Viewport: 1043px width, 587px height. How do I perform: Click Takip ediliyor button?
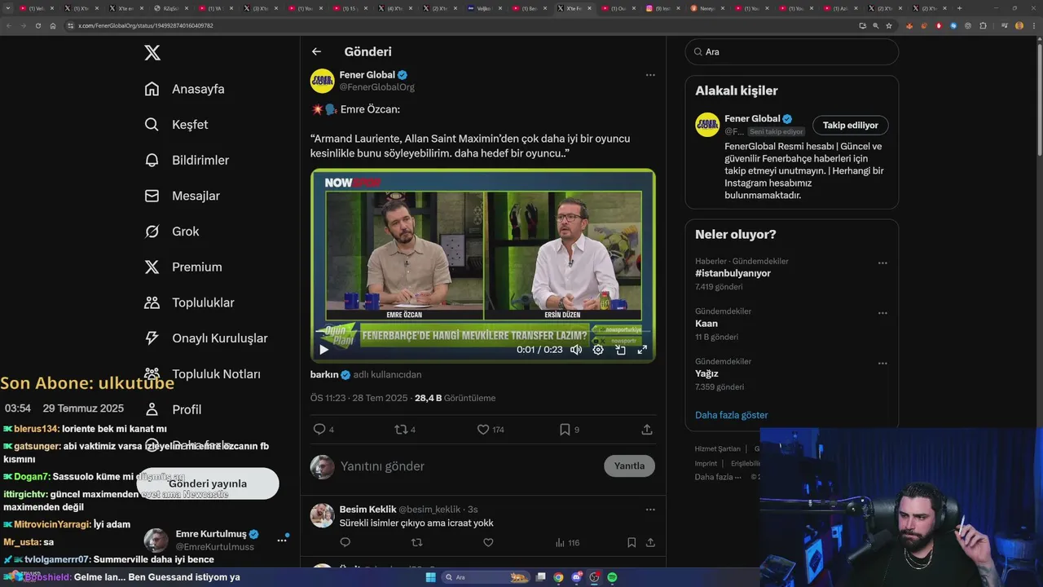point(850,126)
